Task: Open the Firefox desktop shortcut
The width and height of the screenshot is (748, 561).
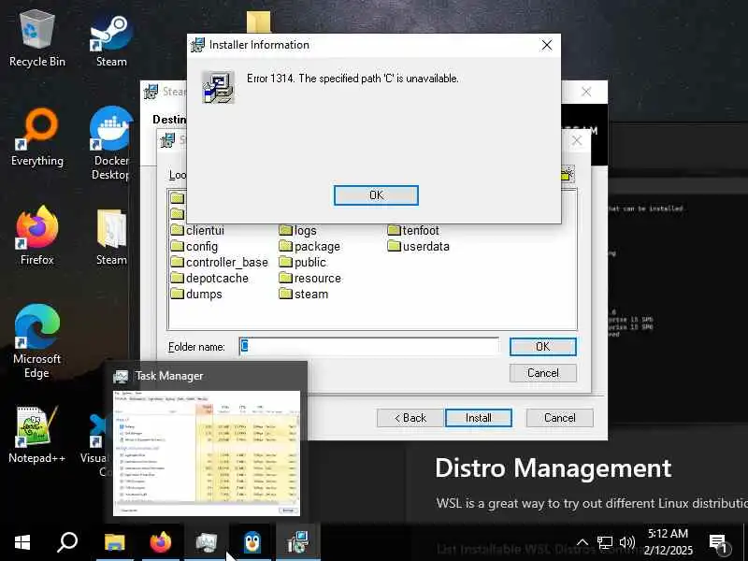Action: coord(36,236)
